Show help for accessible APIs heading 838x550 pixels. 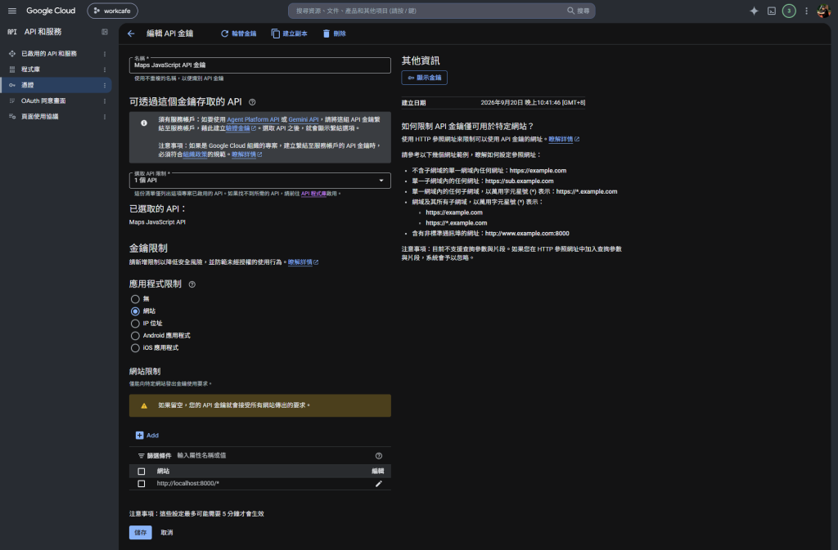[x=252, y=102]
